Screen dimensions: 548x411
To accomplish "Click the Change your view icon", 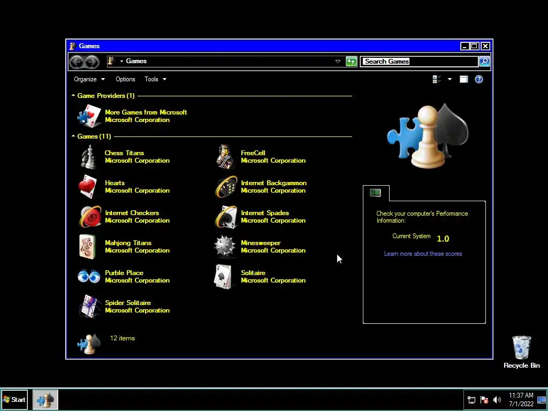I will 437,79.
